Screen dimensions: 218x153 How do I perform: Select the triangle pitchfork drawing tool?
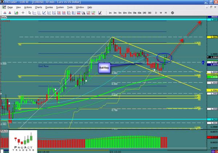pyautogui.click(x=69, y=13)
